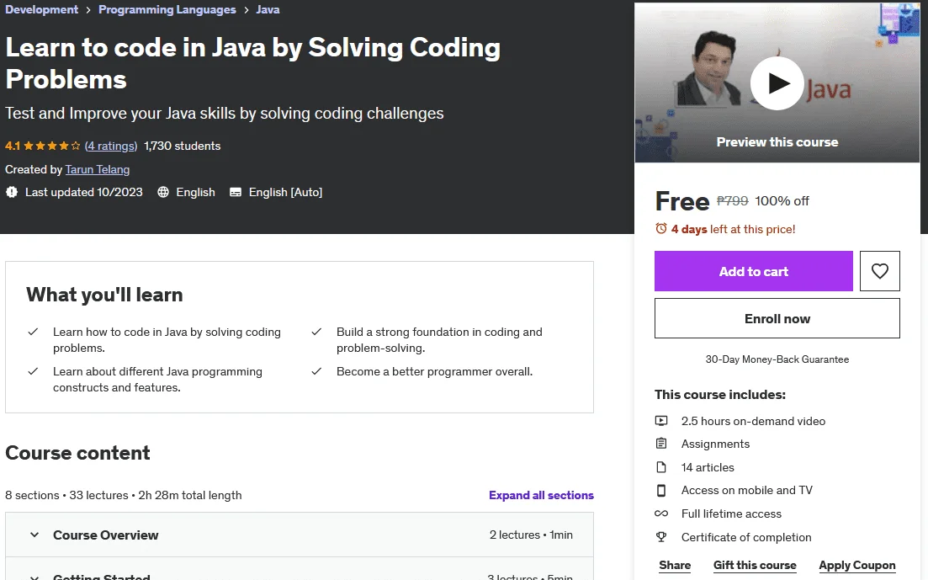Click the closed captions icon
928x580 pixels.
tap(236, 192)
